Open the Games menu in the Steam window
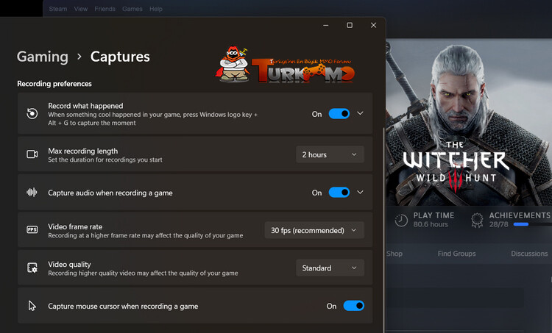 pyautogui.click(x=132, y=9)
